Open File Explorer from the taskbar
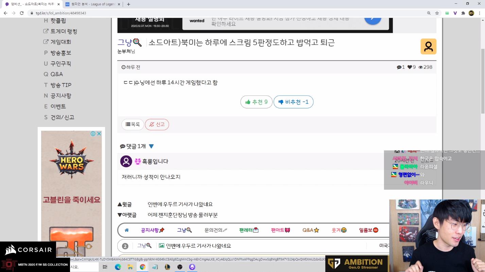 pos(130,267)
